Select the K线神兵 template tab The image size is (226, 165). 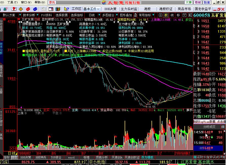pyautogui.click(x=41, y=157)
